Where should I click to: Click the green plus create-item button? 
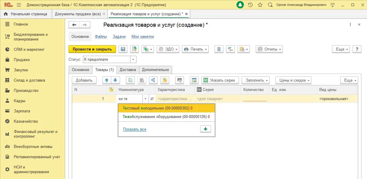[205, 129]
